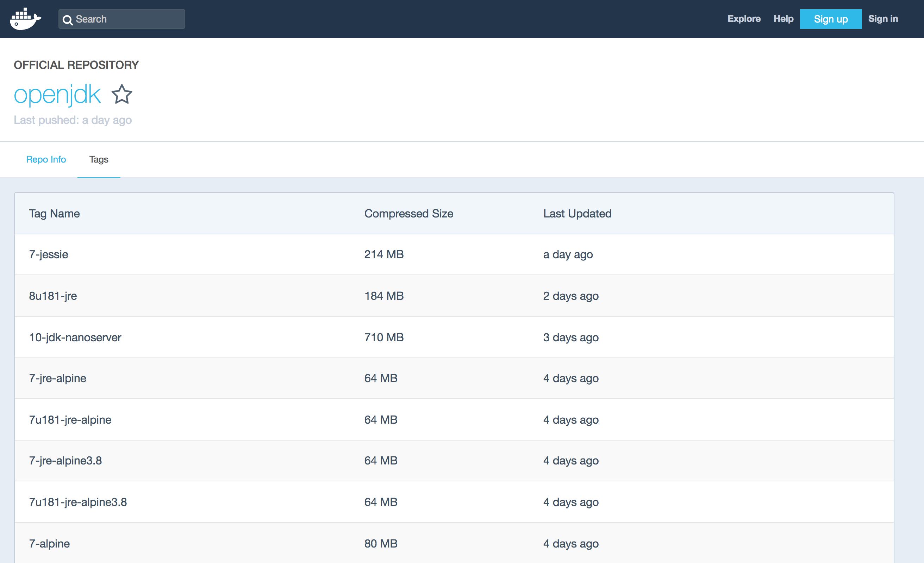Click the Tag Name column header

point(54,214)
